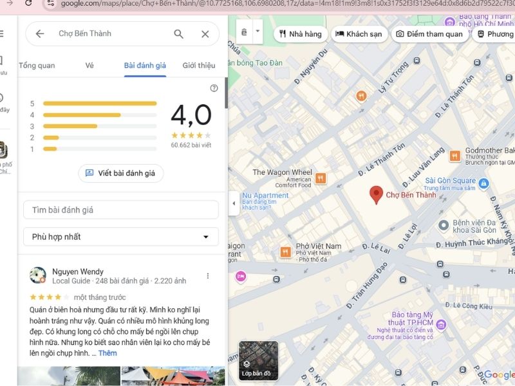Open reviewer name Nguyen Wendy
The height and width of the screenshot is (386, 515).
[x=78, y=271]
